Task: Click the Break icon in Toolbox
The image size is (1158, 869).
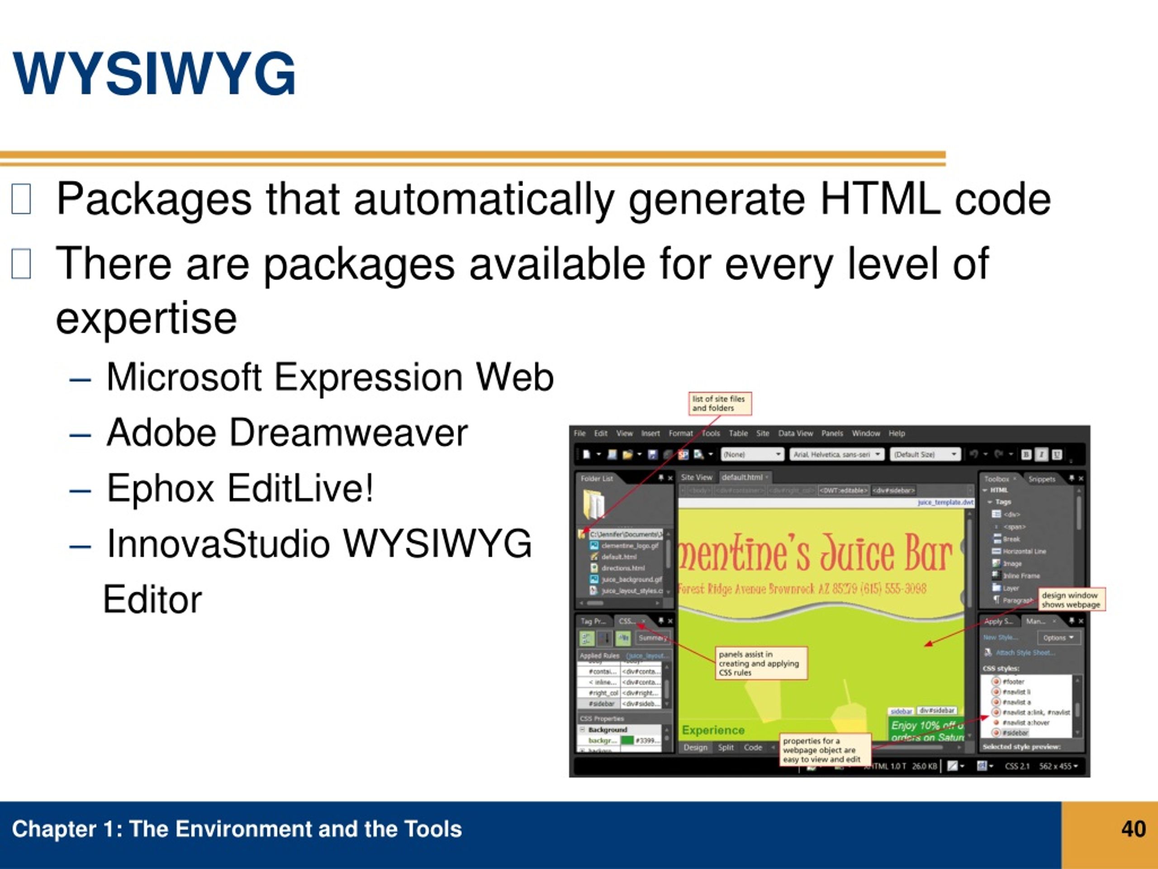Action: pyautogui.click(x=997, y=539)
